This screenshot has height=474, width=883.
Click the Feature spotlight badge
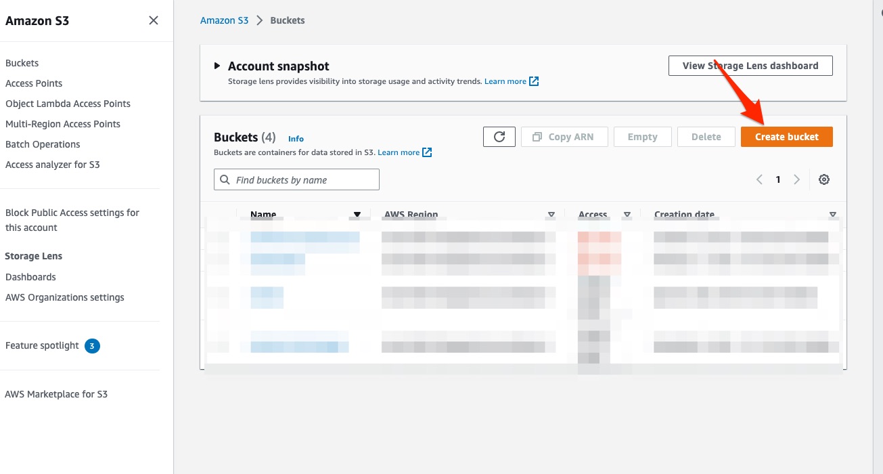coord(91,345)
